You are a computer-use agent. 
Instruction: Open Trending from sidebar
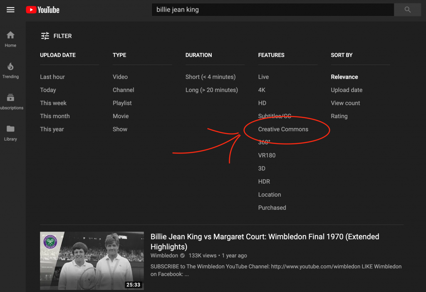coord(10,71)
